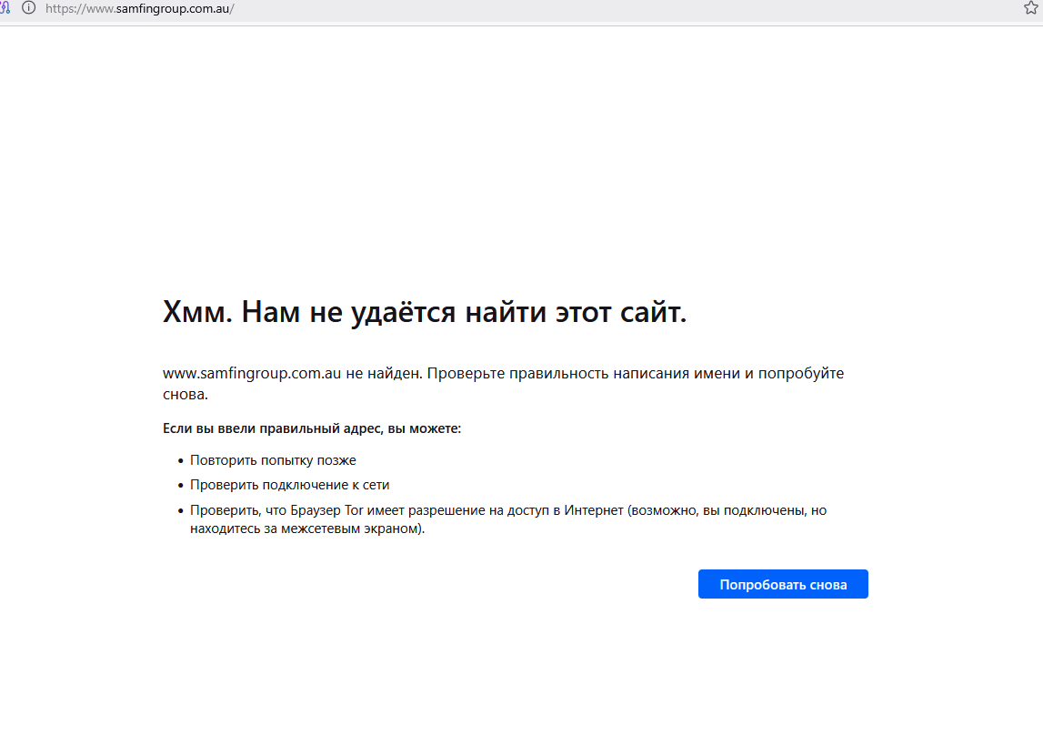1043x755 pixels.
Task: Click the www.samfingroup.com.au не найден text
Action: pos(291,374)
